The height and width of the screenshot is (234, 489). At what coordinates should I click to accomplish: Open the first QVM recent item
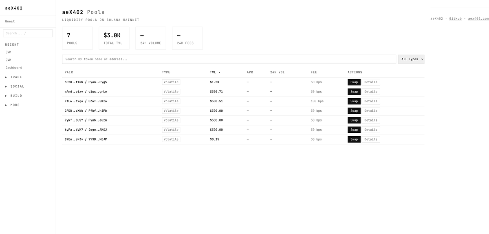[x=9, y=52]
